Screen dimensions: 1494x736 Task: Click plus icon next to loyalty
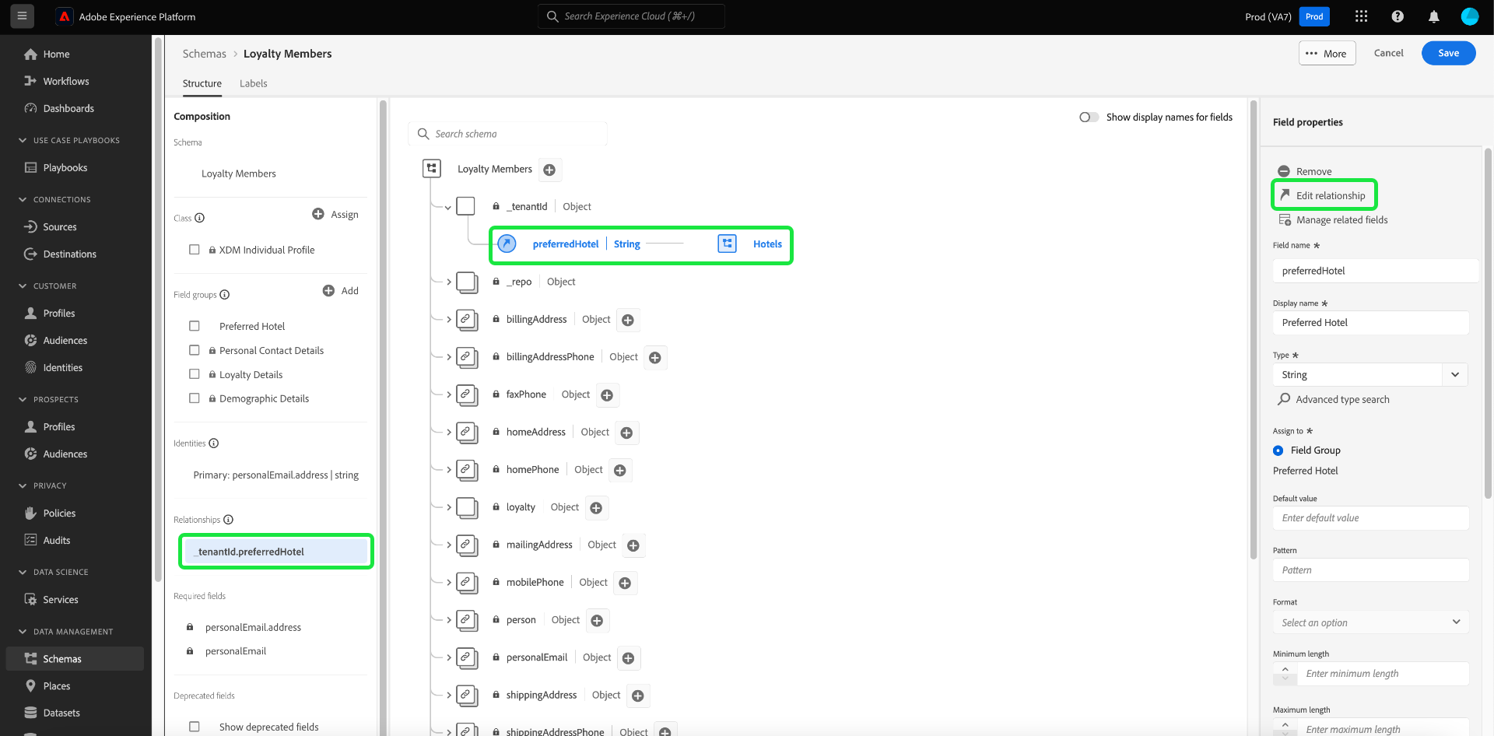[596, 508]
